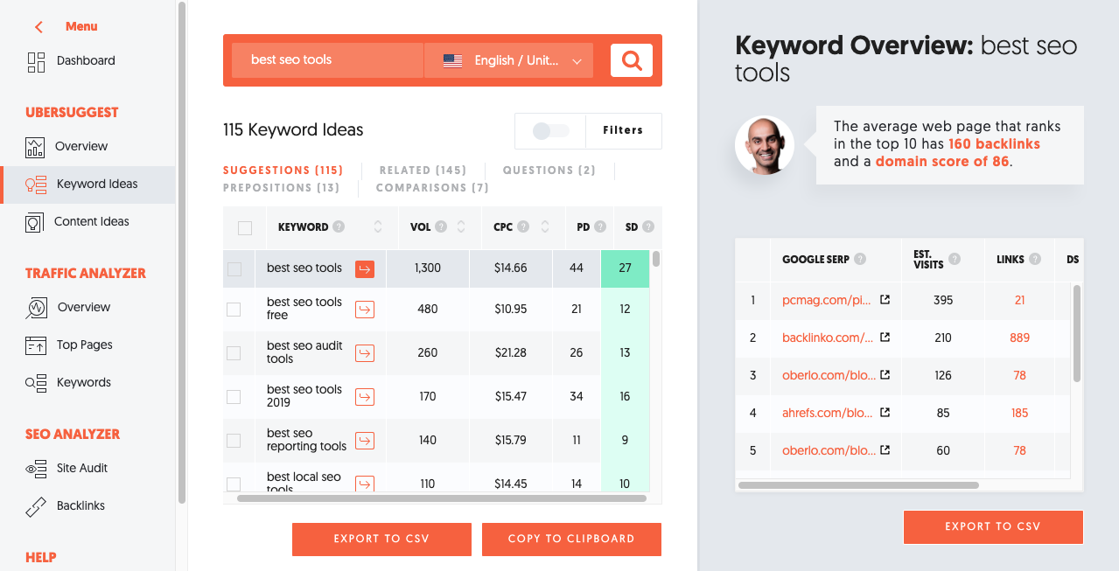Check the 'best local seo tools' checkbox
This screenshot has height=571, width=1119.
click(x=234, y=484)
